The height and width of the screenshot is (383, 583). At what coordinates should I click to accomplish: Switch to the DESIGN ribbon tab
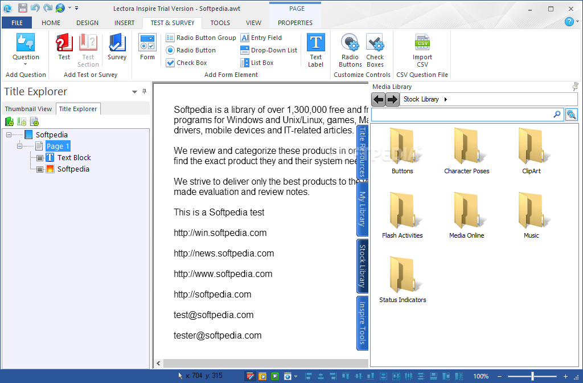(87, 23)
